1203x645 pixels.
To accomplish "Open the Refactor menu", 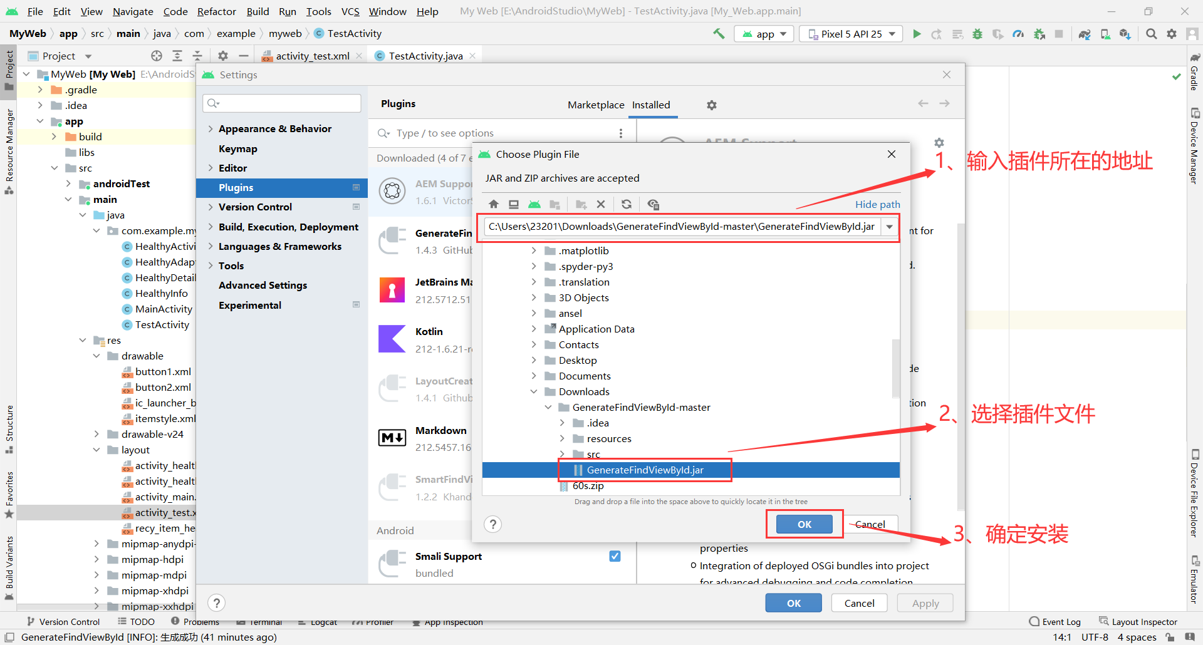I will (216, 11).
